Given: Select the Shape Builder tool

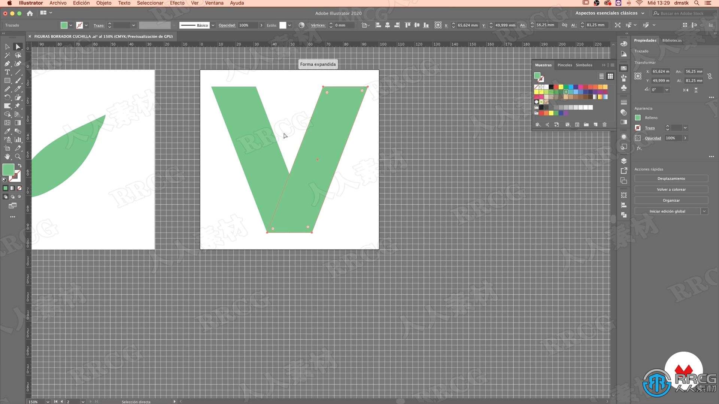Looking at the screenshot, I should pos(7,114).
